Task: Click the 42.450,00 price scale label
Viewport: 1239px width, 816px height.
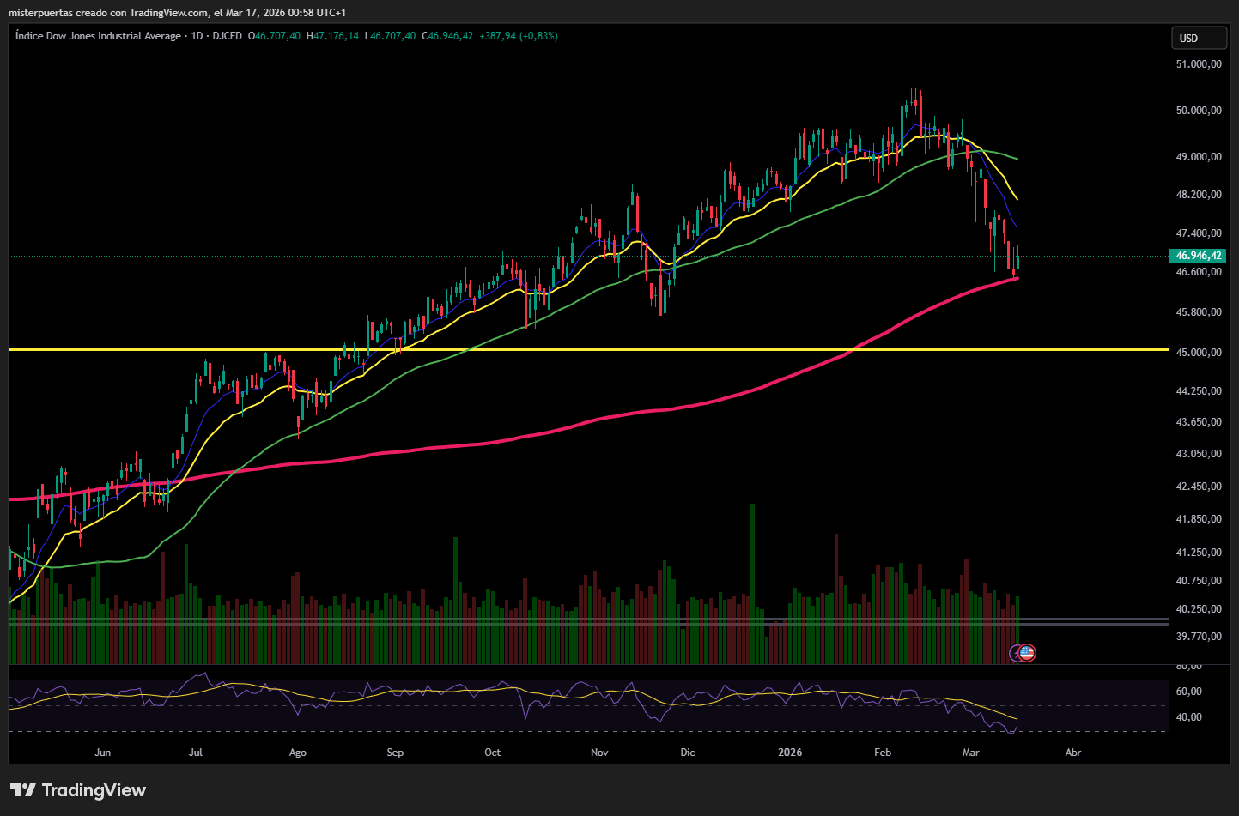Action: tap(1199, 487)
